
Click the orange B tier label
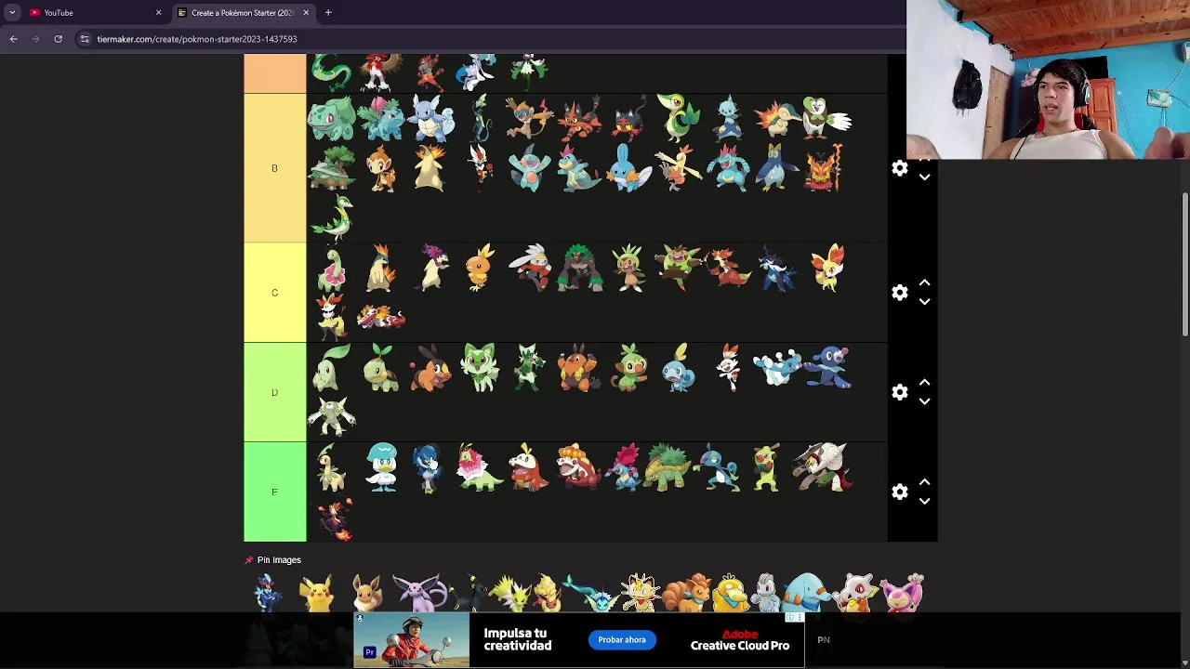pyautogui.click(x=274, y=168)
